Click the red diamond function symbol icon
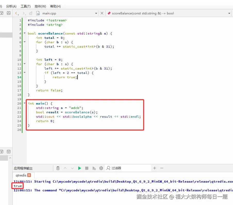233x205 pixels. coord(109,13)
